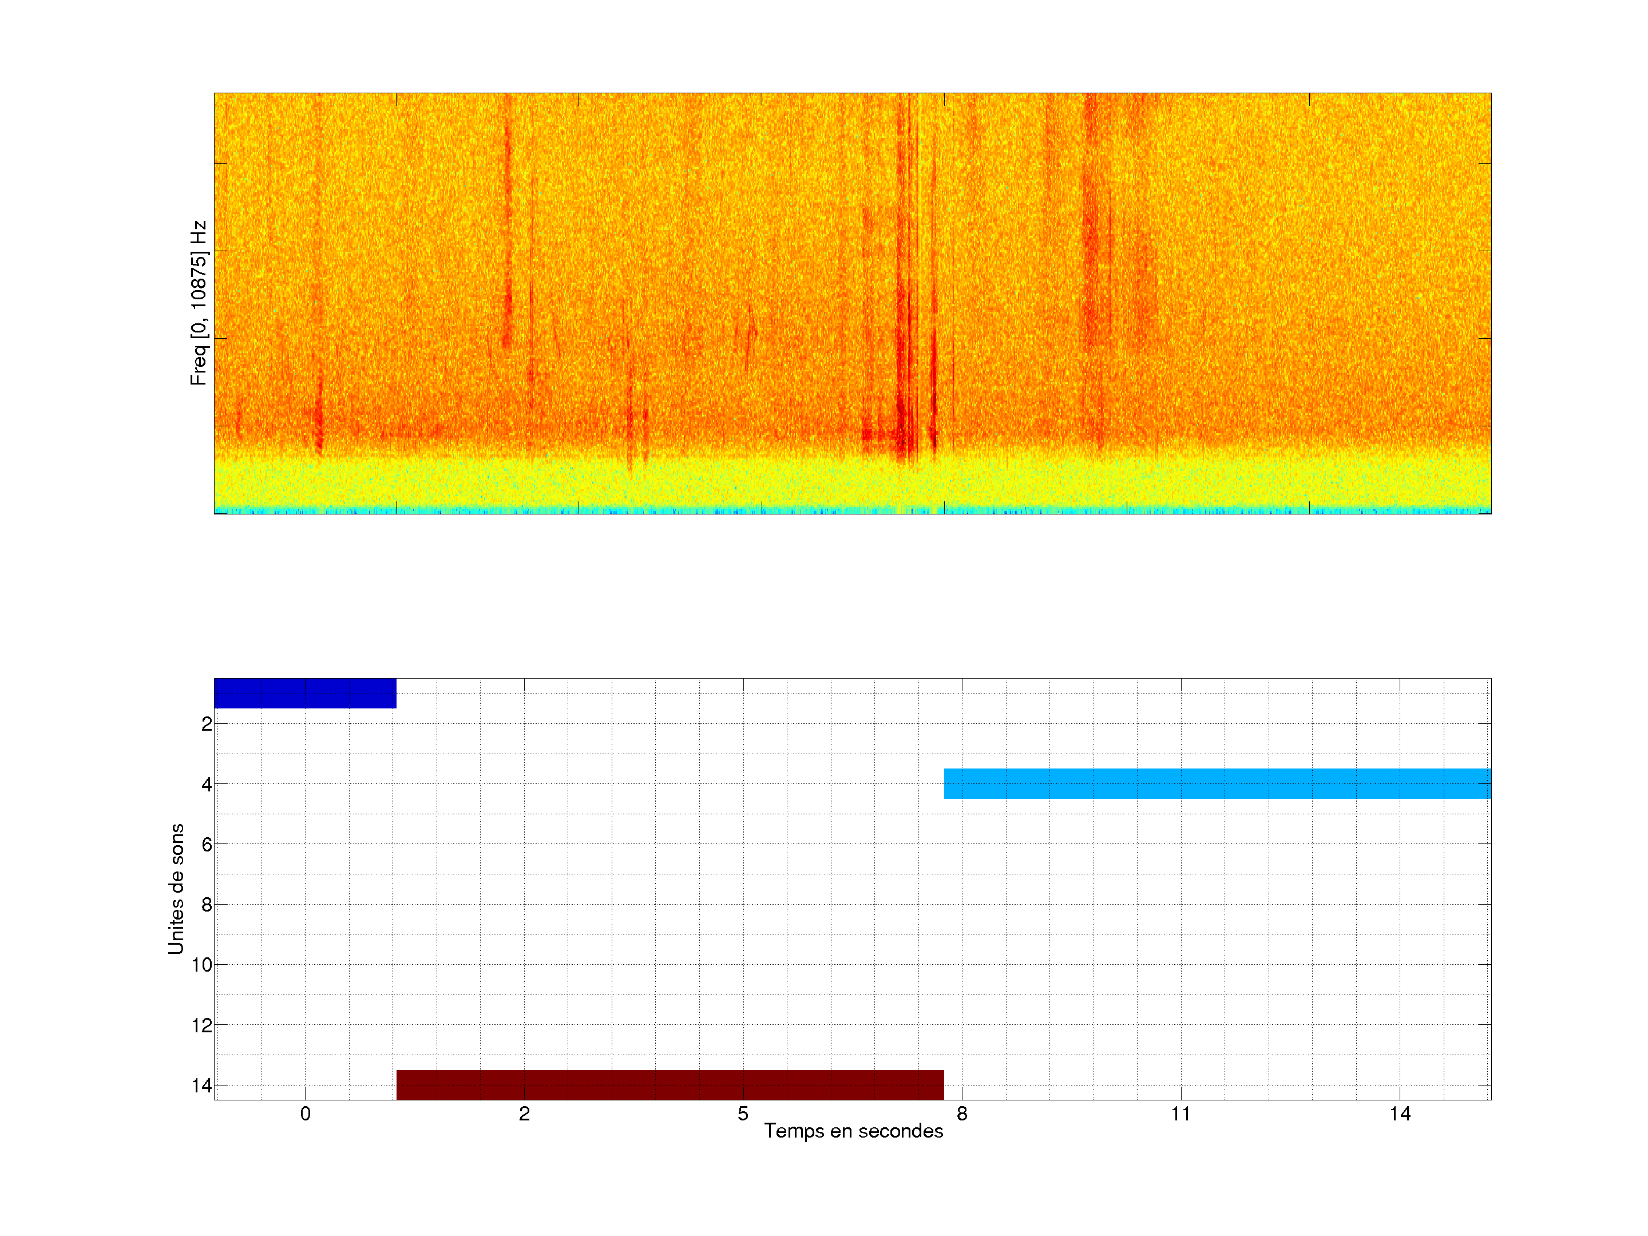Click y-axis tick label 6
The width and height of the screenshot is (1648, 1236).
[207, 845]
